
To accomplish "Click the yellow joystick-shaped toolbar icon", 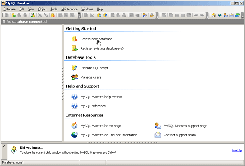I will pyautogui.click(x=152, y=15).
